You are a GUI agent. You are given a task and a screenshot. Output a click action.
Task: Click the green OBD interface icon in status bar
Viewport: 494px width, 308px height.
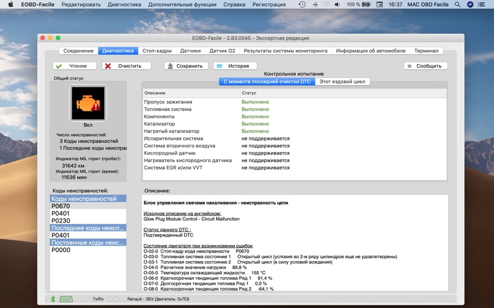66,299
